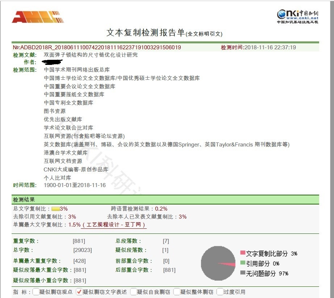Viewport: 334px width, 298px height.
Task: Click 港澳台学术文献库 entry
Action: pyautogui.click(x=66, y=153)
